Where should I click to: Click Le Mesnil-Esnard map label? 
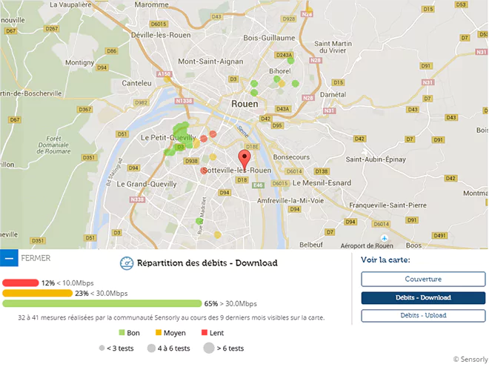point(322,183)
